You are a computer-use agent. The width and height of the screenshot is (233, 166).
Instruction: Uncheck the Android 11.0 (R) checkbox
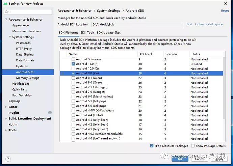(x=73, y=64)
